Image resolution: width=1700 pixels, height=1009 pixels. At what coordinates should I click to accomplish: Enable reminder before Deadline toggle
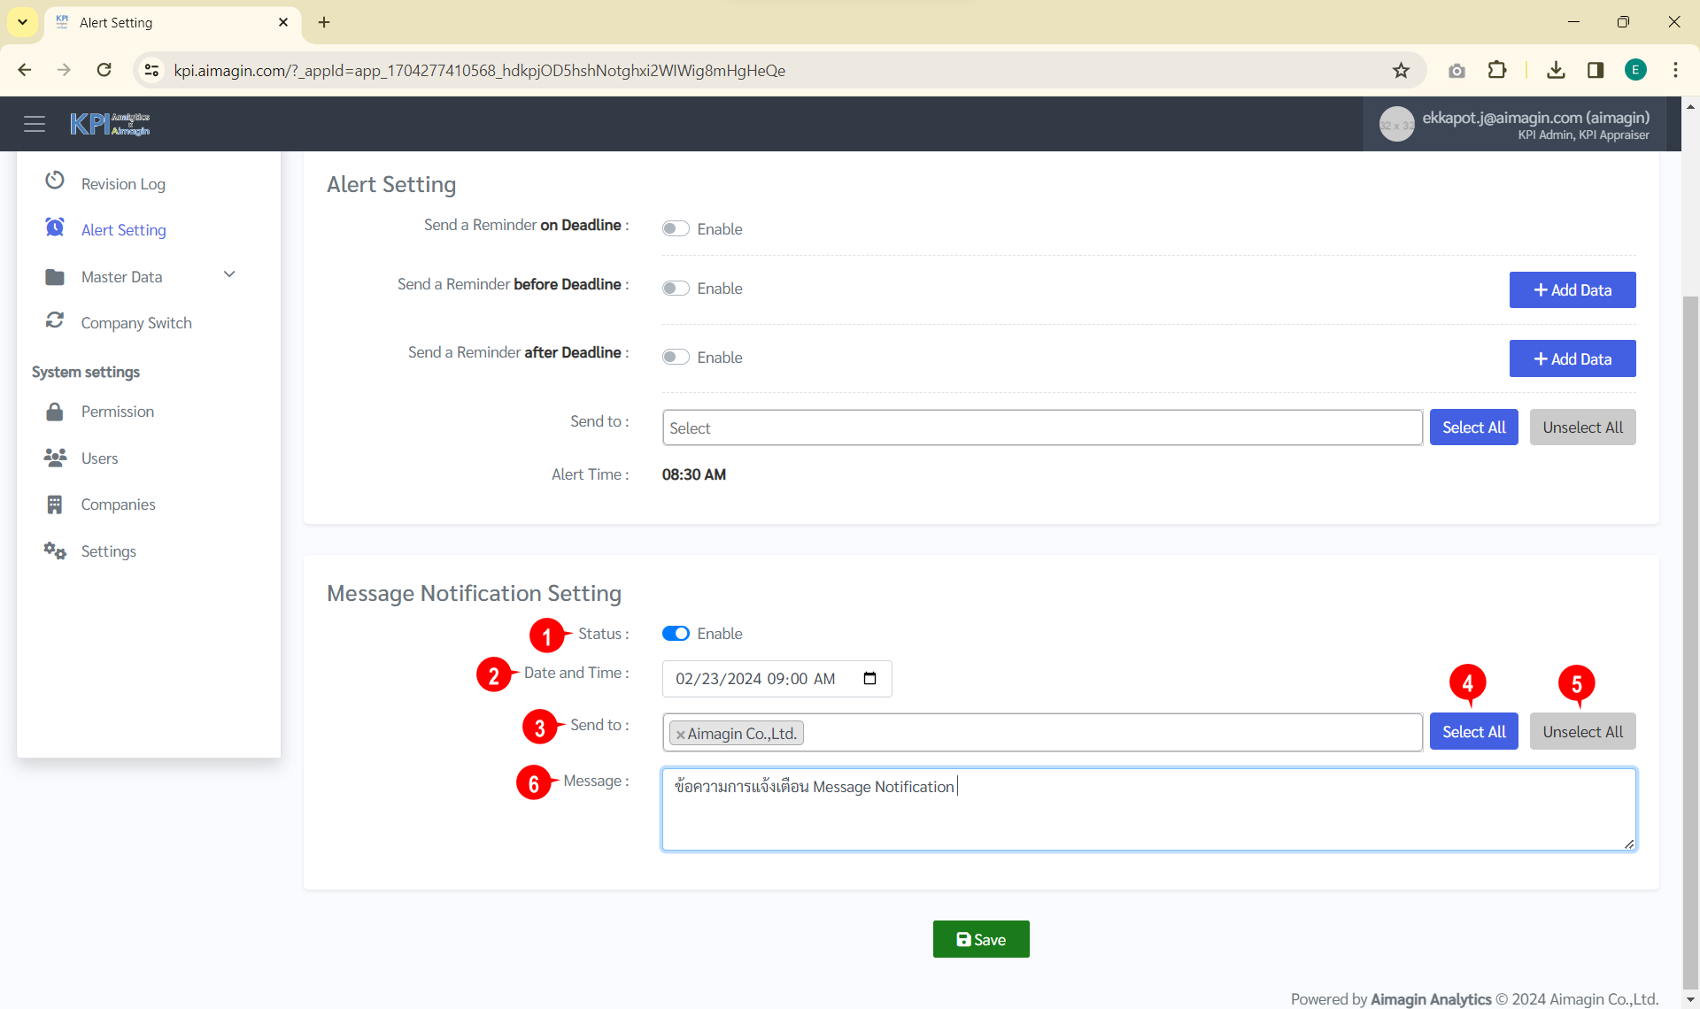coord(676,289)
